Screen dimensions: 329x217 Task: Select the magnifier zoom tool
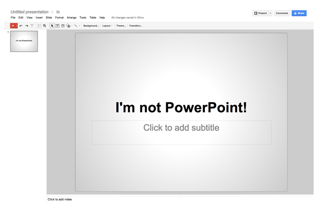pos(44,26)
